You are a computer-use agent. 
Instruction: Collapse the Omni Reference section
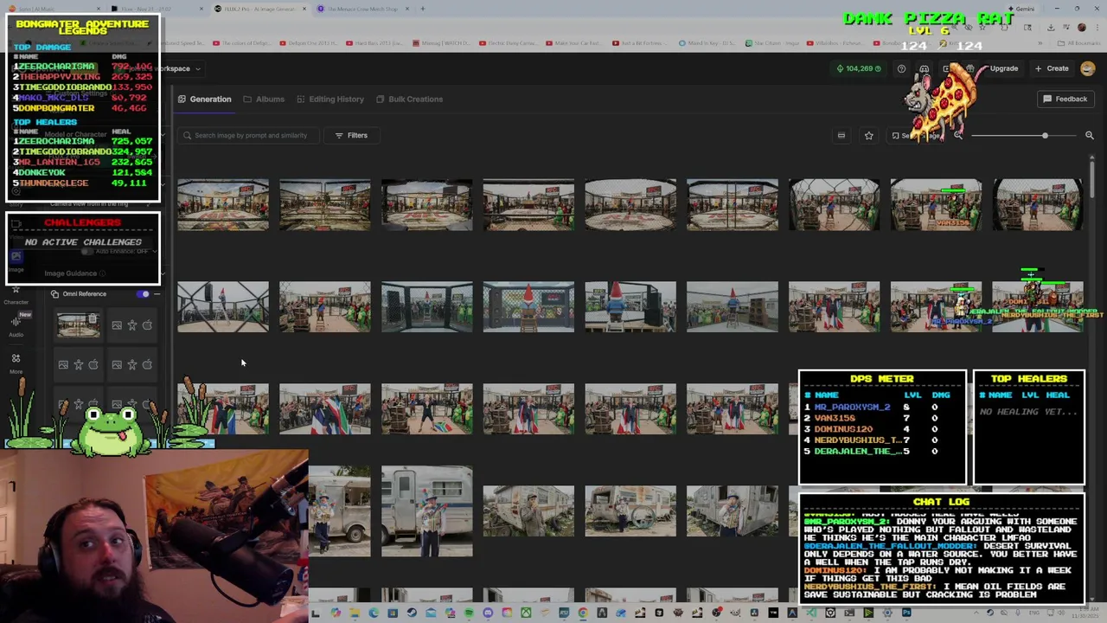[157, 294]
